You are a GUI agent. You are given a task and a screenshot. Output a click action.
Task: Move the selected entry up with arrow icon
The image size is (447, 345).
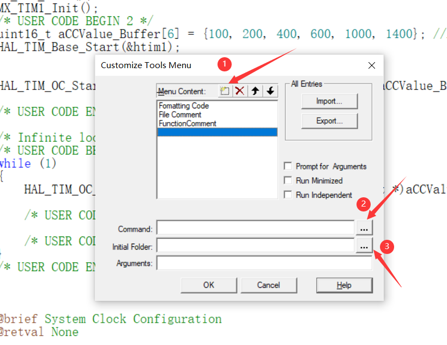(255, 91)
